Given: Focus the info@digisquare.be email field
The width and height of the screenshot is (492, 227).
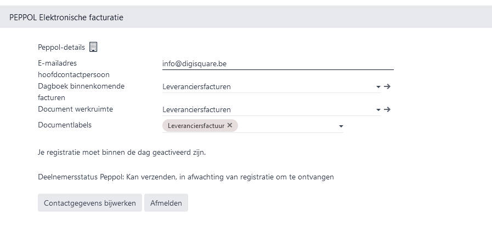Looking at the screenshot, I should [278, 64].
